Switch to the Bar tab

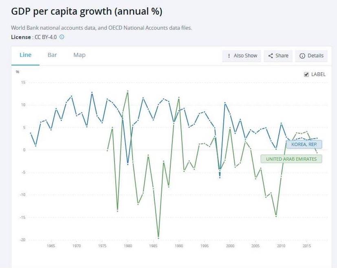[x=52, y=55]
